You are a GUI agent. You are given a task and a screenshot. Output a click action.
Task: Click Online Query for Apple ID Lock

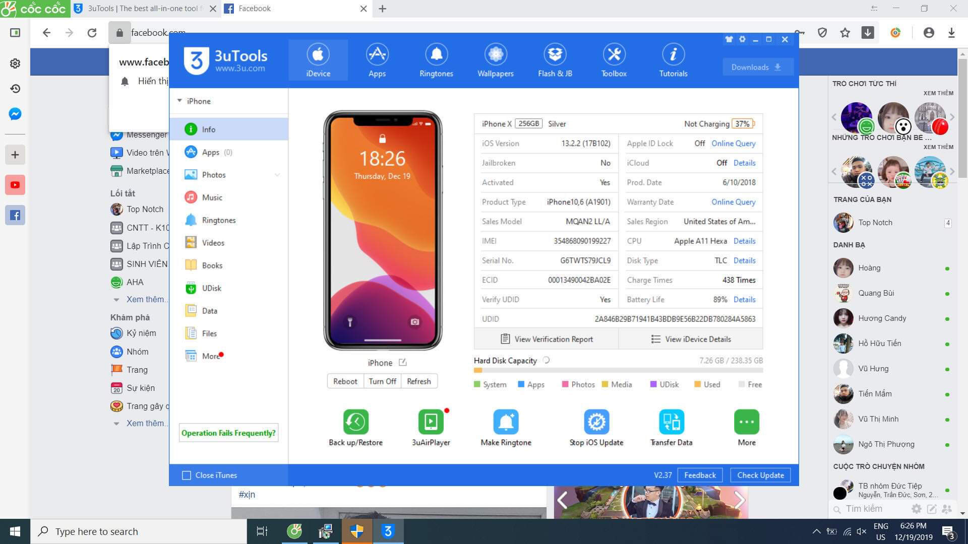[734, 143]
